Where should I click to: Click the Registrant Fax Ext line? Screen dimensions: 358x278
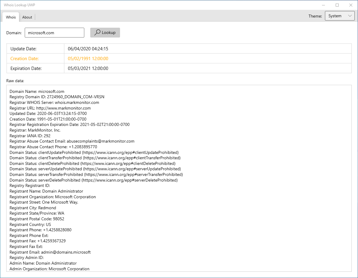[x=26, y=246]
